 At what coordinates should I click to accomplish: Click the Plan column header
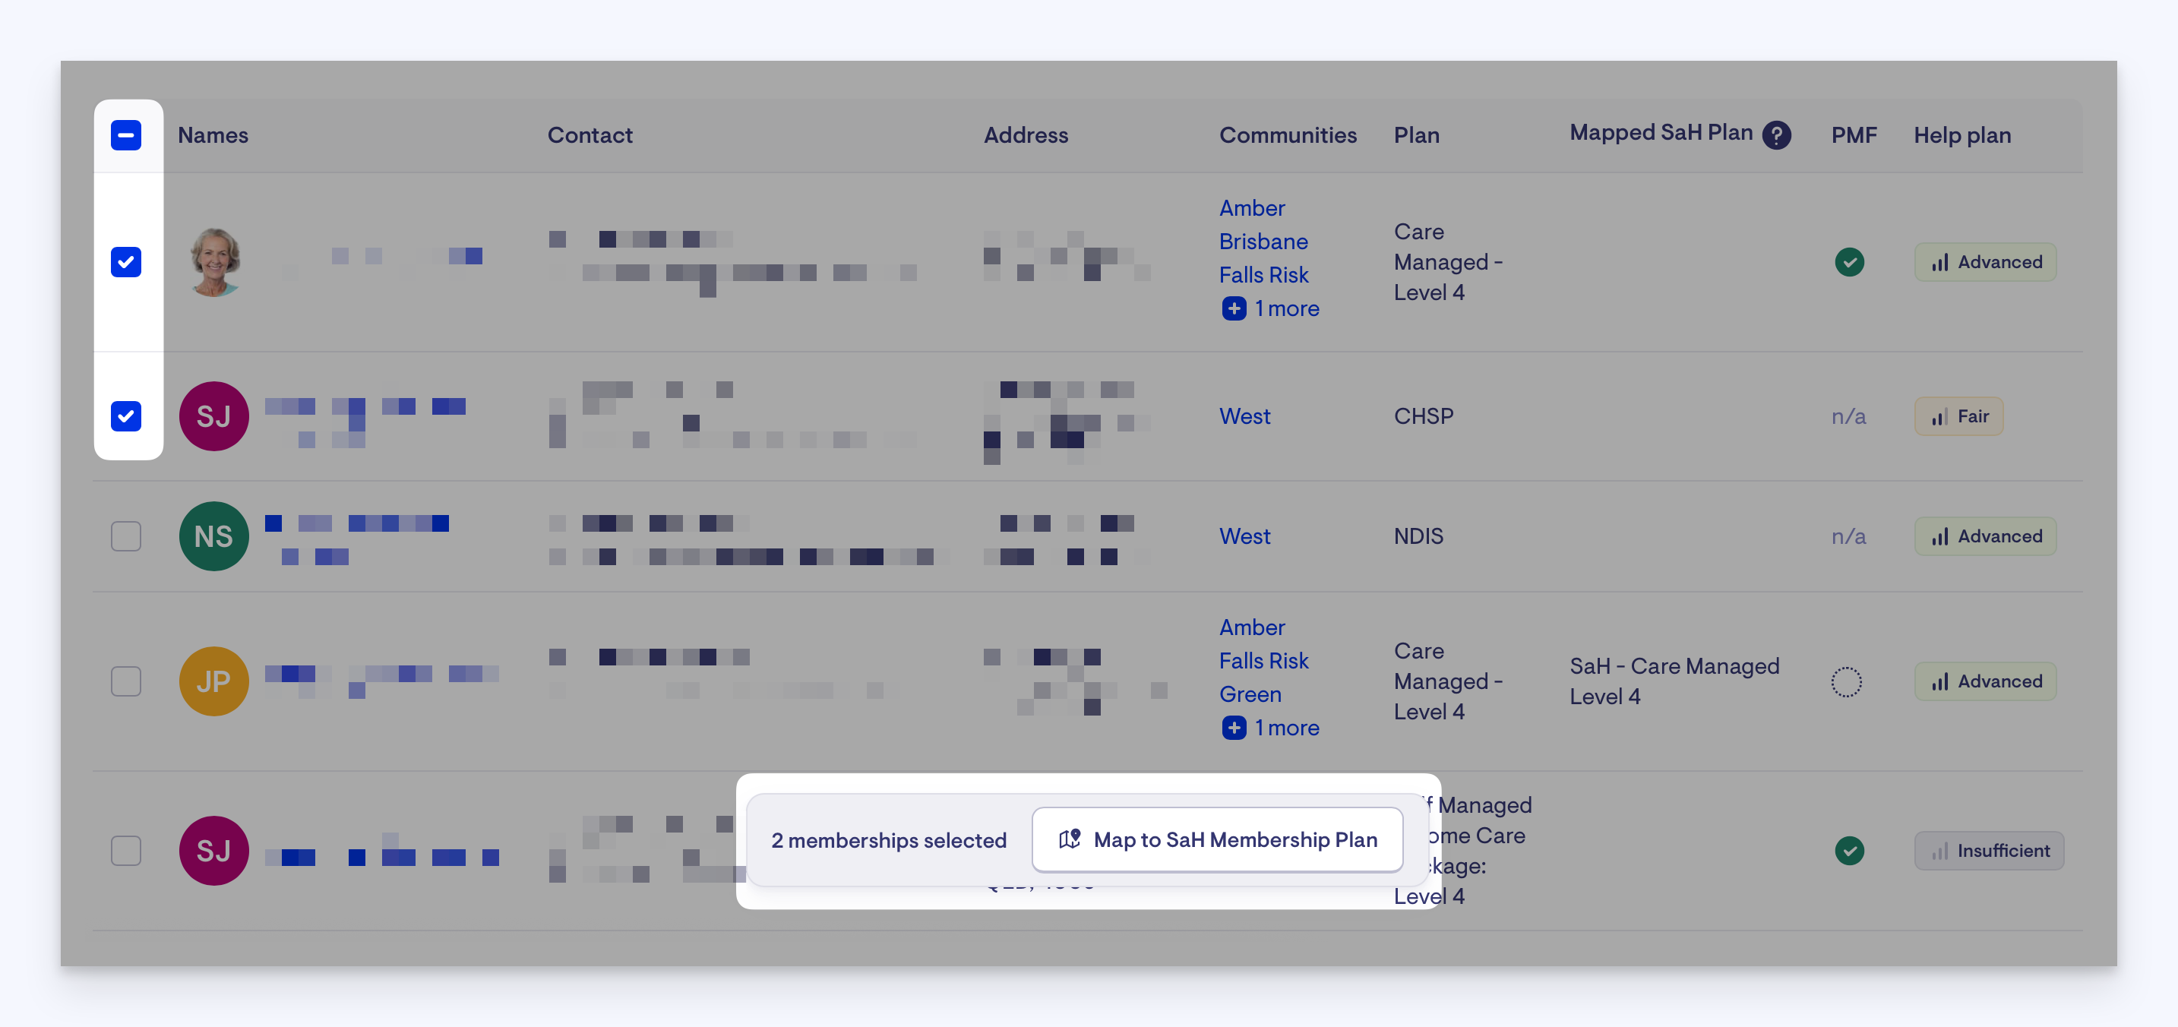tap(1416, 135)
